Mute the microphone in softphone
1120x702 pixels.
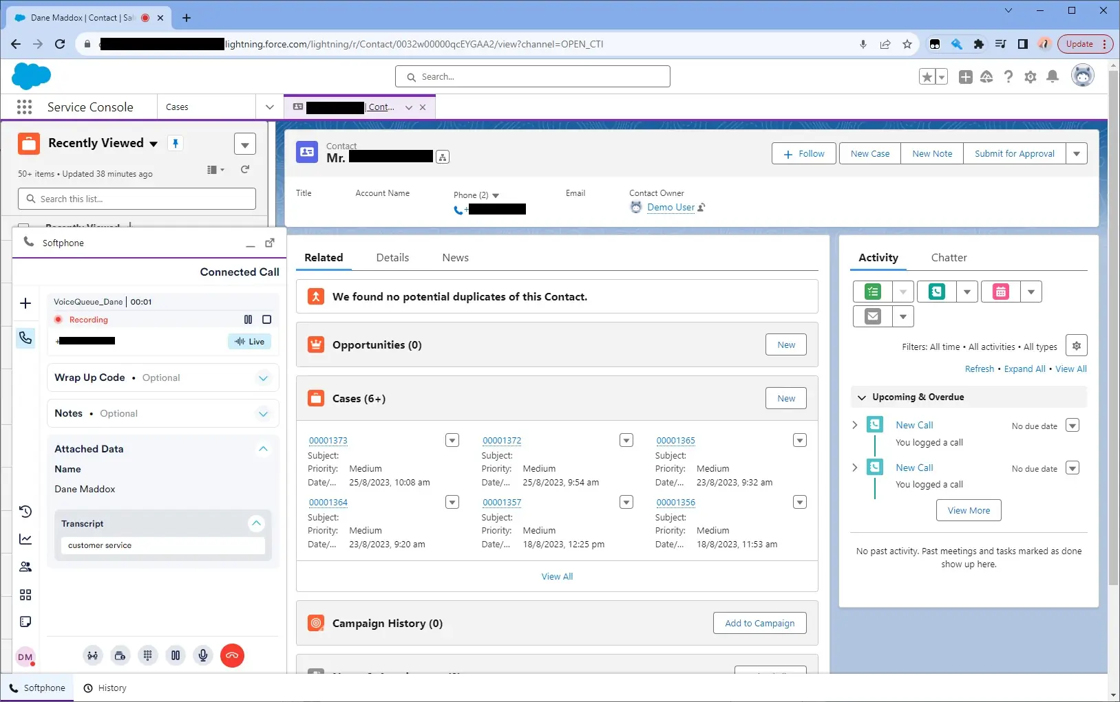(203, 656)
